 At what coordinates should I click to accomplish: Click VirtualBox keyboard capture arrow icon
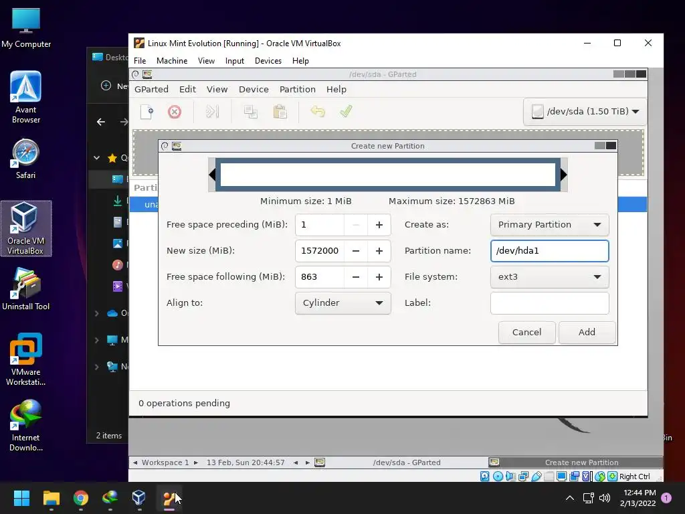click(613, 477)
